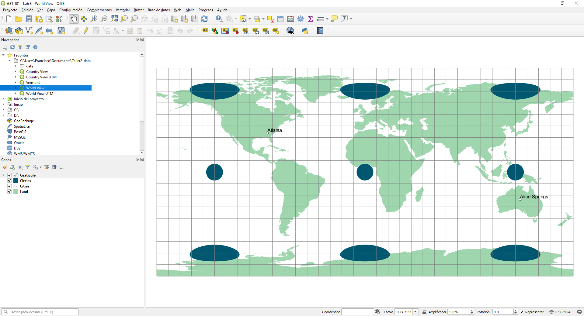Click the Zoom In magnifier tool

94,19
